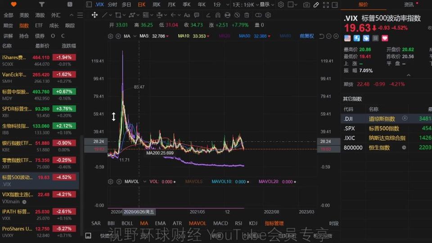The image size is (432, 243).
Task: Select the comment bubble note tool
Action: point(197,15)
